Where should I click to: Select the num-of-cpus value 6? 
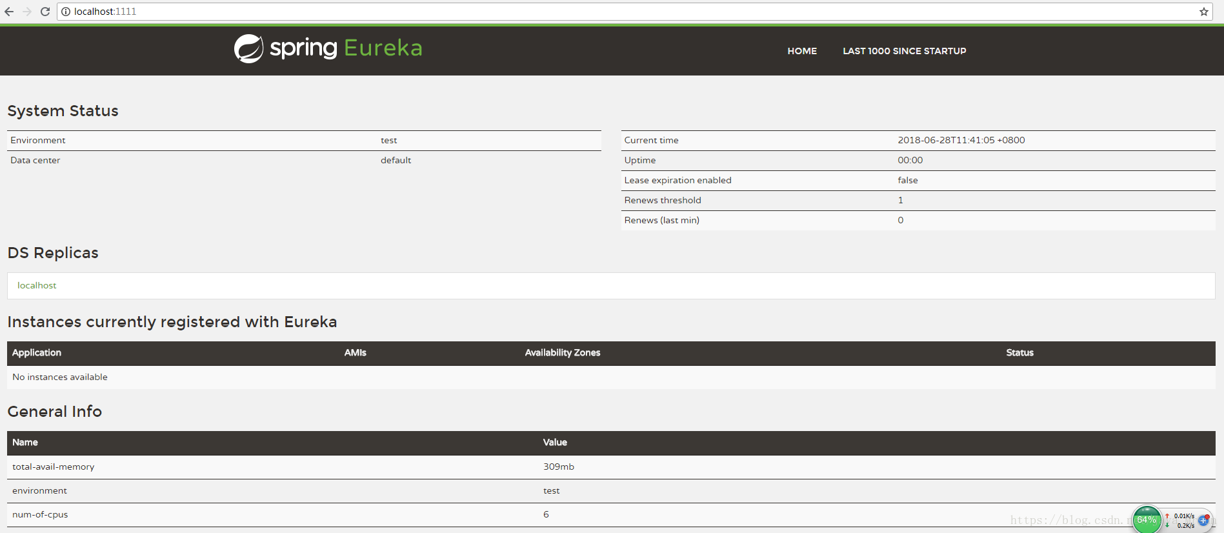[546, 514]
